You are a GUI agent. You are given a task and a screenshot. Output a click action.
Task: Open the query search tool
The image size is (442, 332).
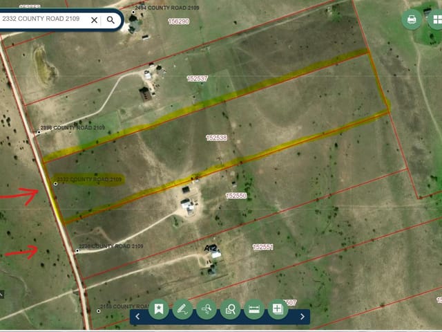click(x=206, y=309)
